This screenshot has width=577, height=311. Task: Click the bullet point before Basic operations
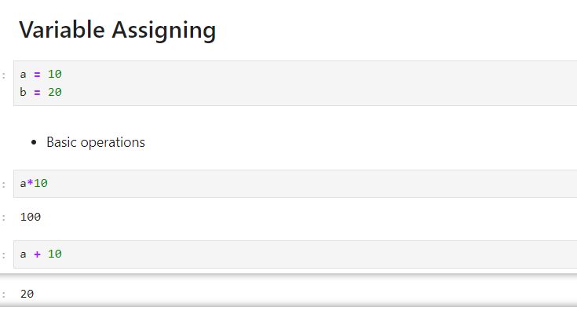click(34, 142)
